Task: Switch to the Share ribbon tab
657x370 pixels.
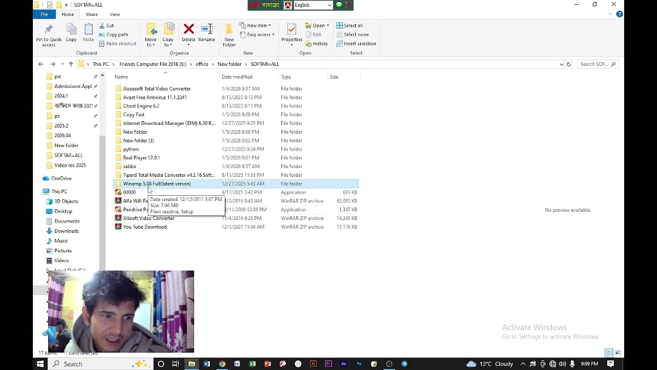Action: pos(91,14)
